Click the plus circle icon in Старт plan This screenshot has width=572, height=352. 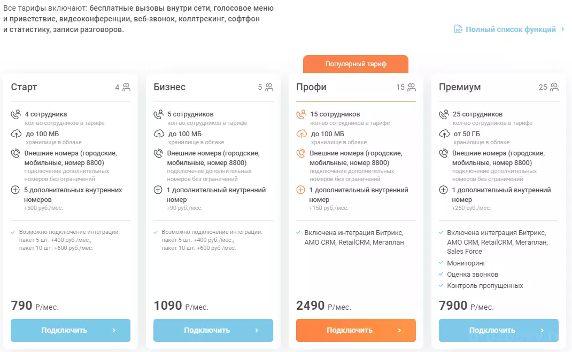(x=16, y=190)
